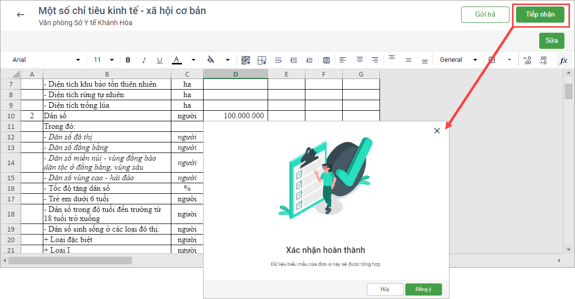Open the Arial font family dropdown
This screenshot has height=299, width=575.
pyautogui.click(x=46, y=60)
